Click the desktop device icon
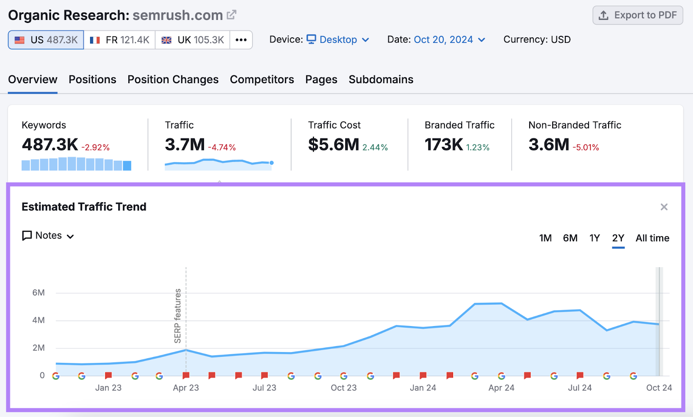 pos(311,39)
